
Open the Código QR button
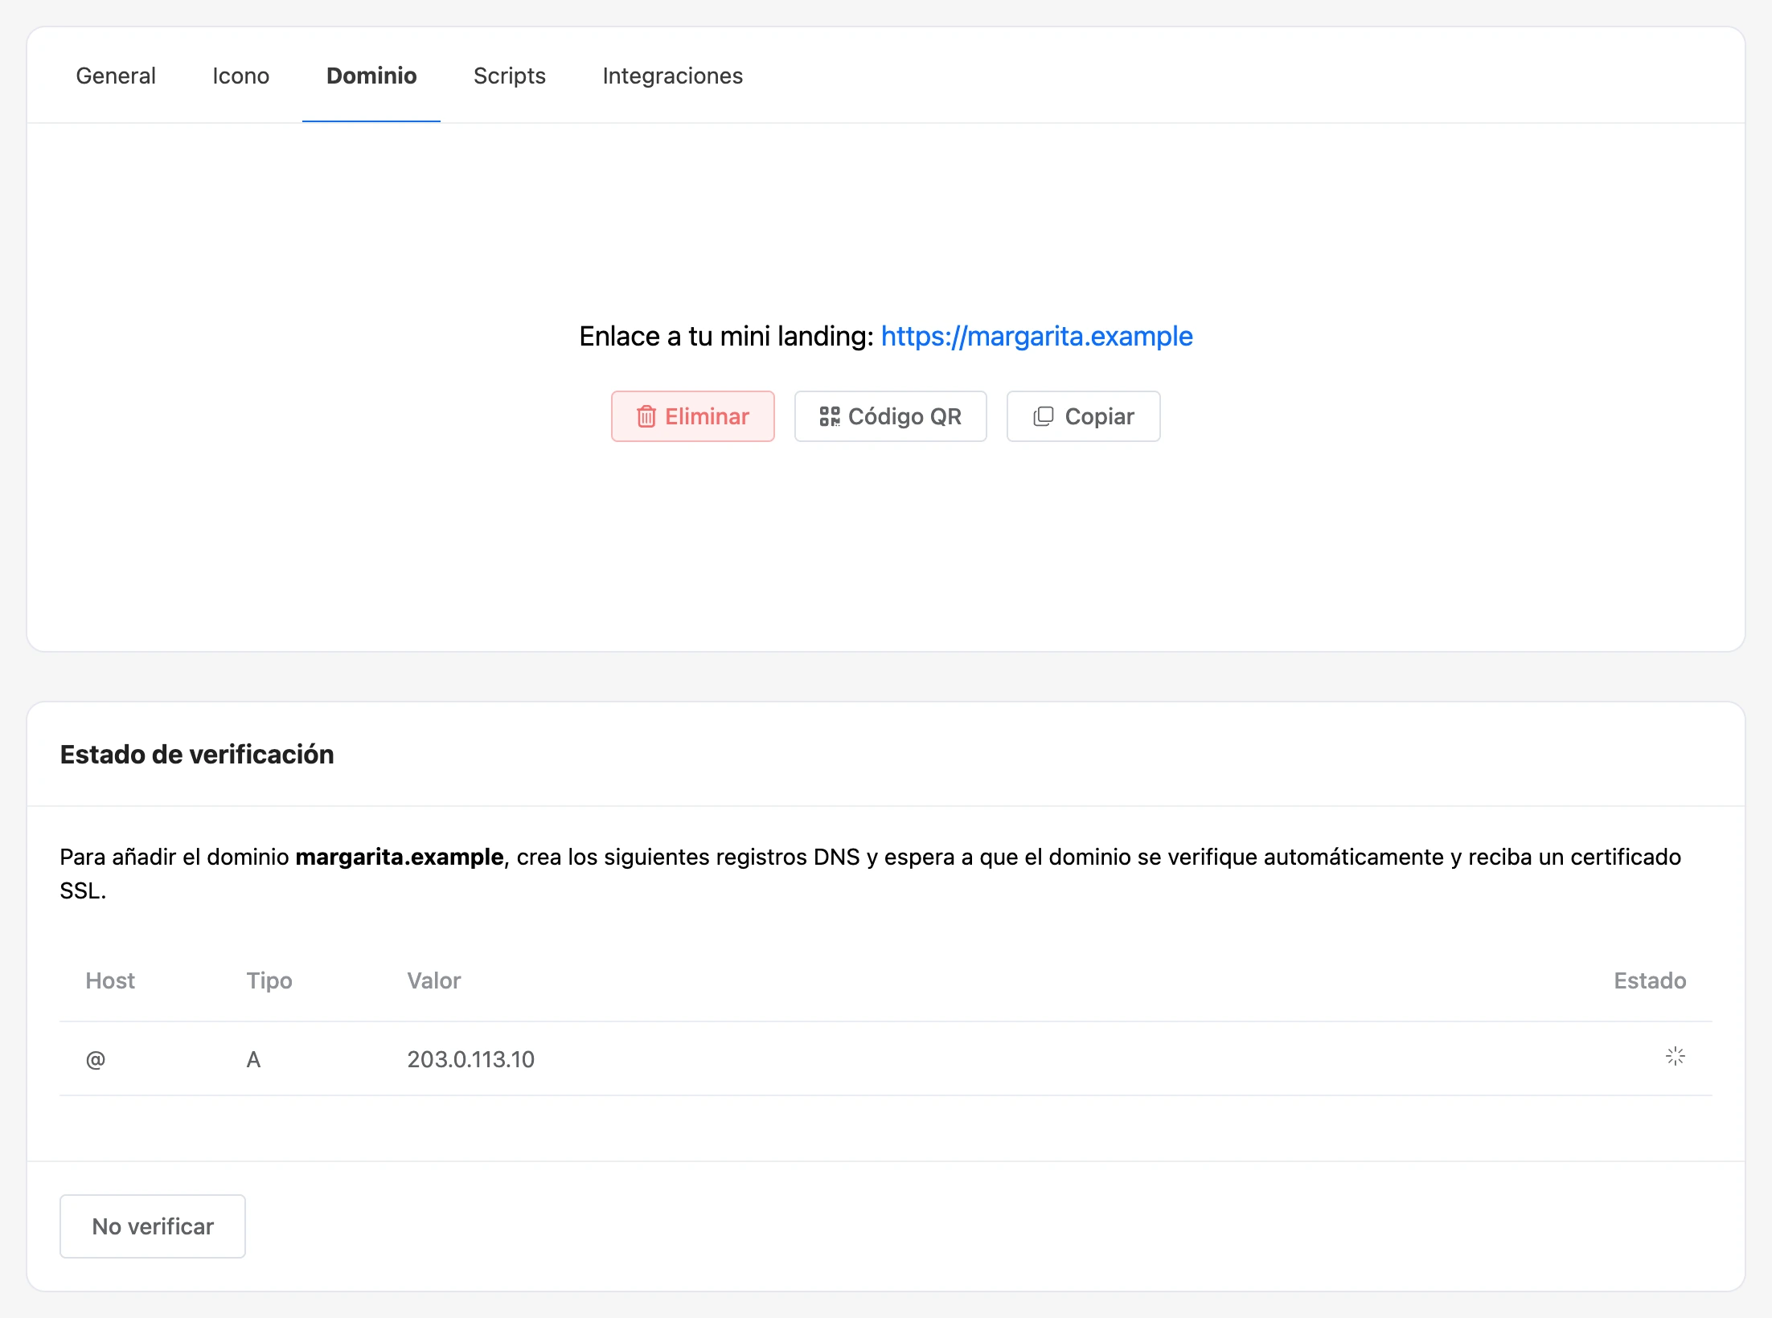coord(891,416)
